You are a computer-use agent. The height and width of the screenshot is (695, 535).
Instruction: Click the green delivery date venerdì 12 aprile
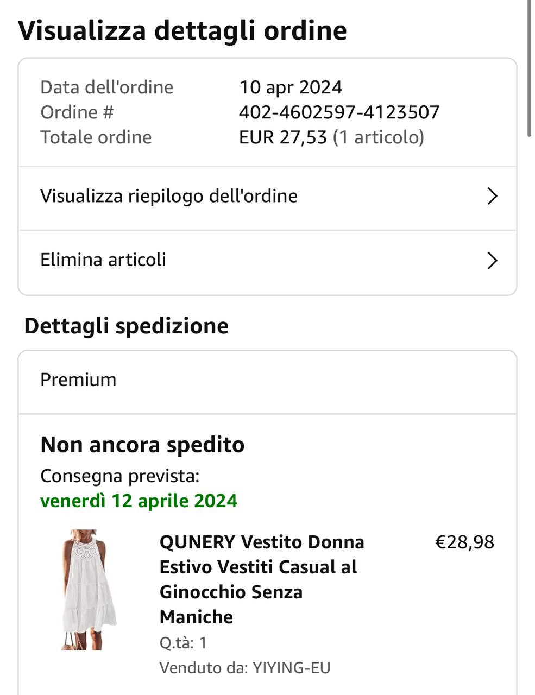(139, 500)
